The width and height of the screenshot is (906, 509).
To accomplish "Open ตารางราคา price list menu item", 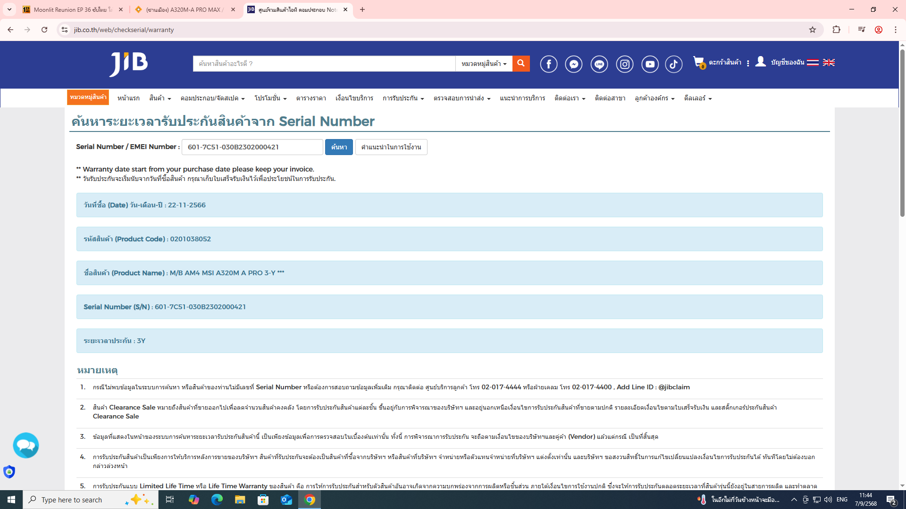I will (311, 98).
